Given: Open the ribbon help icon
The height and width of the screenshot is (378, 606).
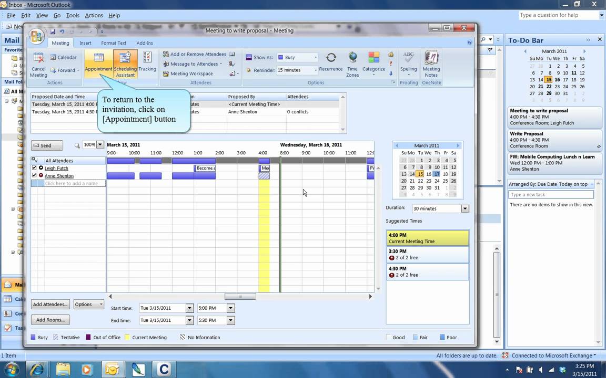Looking at the screenshot, I should [x=470, y=43].
